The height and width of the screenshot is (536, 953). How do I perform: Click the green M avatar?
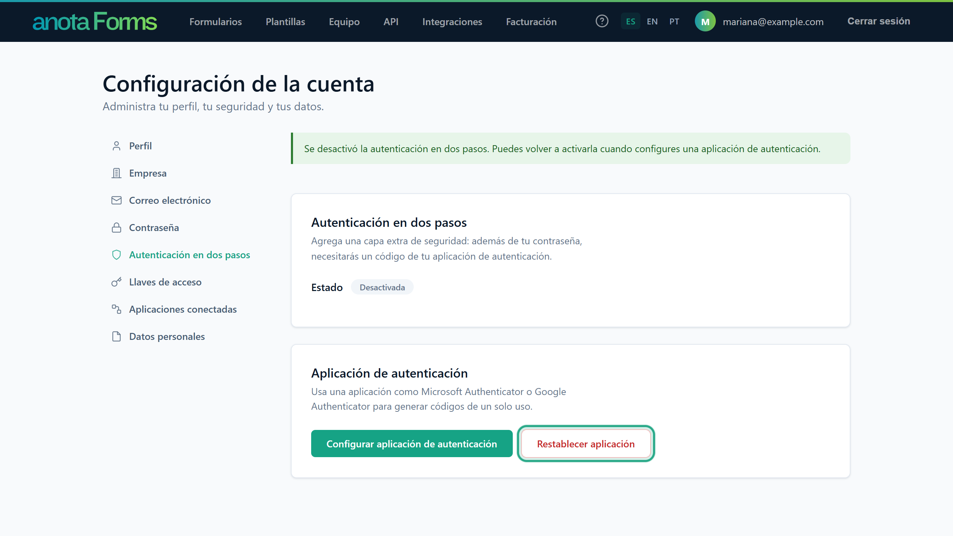[x=705, y=22]
